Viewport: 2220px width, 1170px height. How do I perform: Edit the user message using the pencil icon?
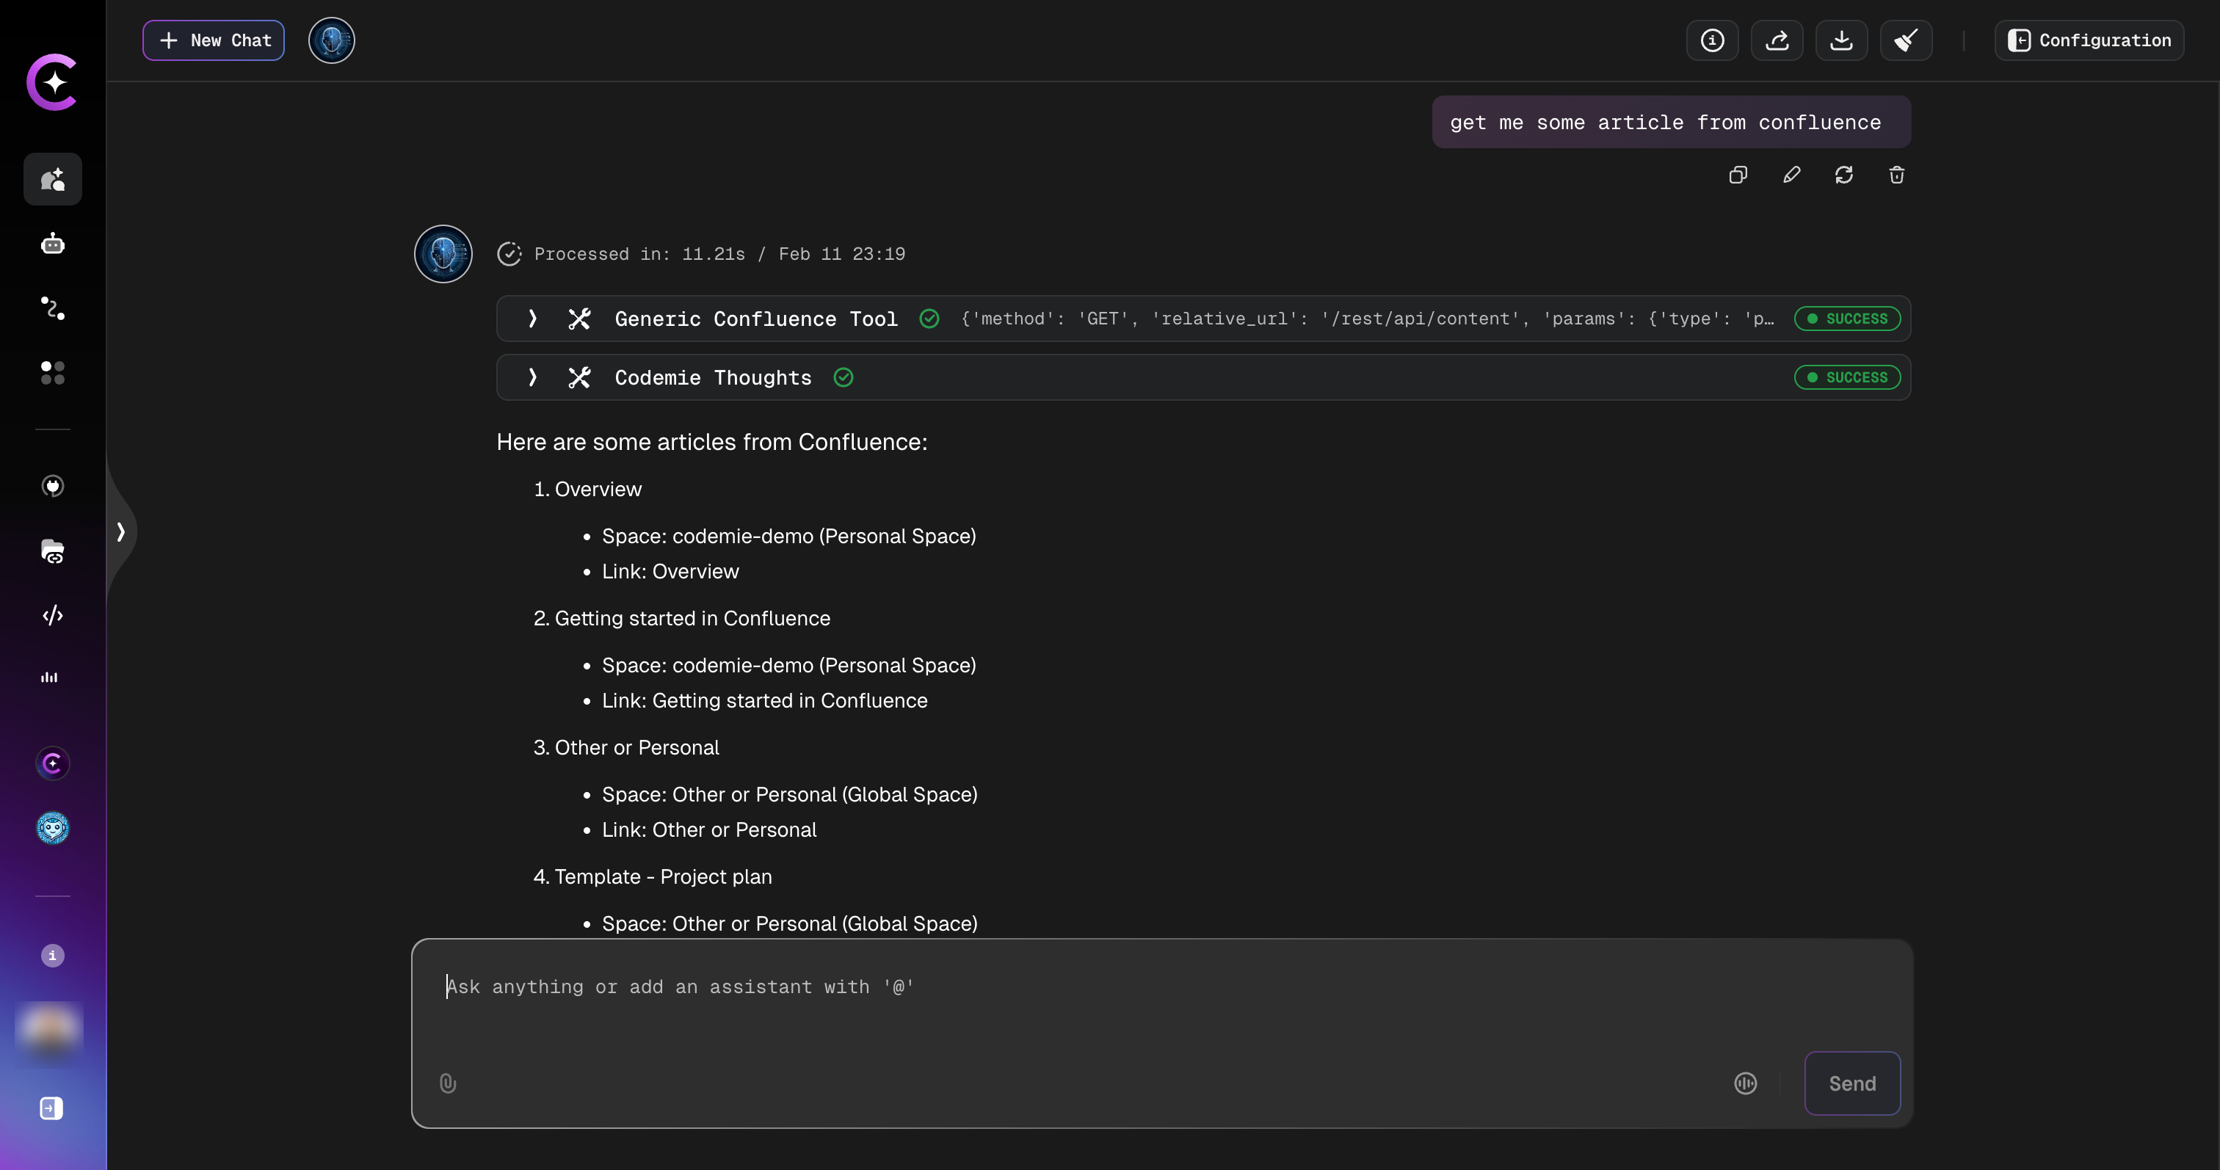coord(1792,175)
